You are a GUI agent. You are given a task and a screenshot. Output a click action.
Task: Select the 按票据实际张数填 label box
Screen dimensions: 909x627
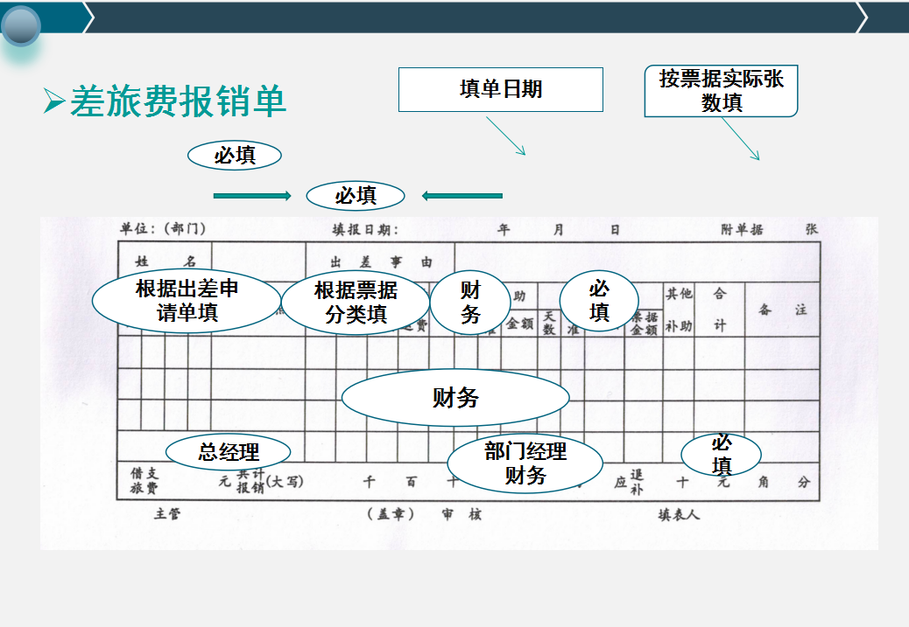point(722,90)
